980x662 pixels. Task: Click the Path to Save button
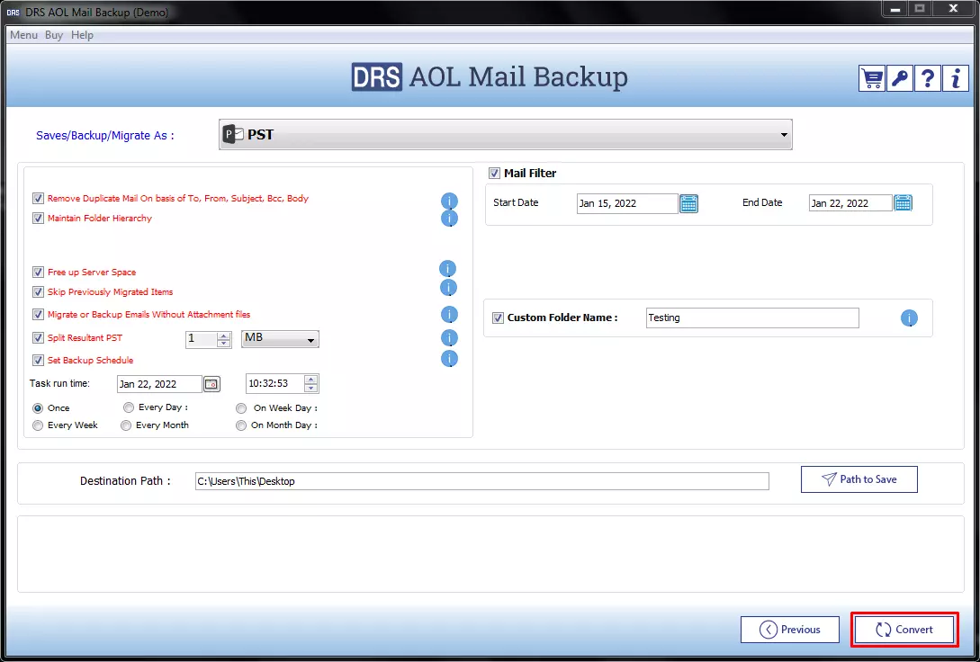click(x=859, y=479)
